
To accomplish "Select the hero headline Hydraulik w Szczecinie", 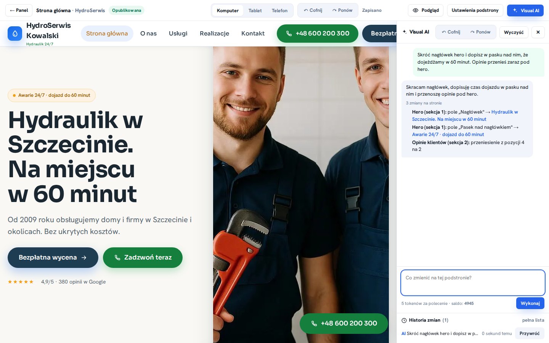I will [75, 157].
